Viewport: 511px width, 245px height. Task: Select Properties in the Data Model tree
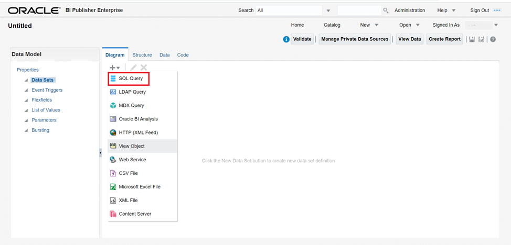coord(28,70)
